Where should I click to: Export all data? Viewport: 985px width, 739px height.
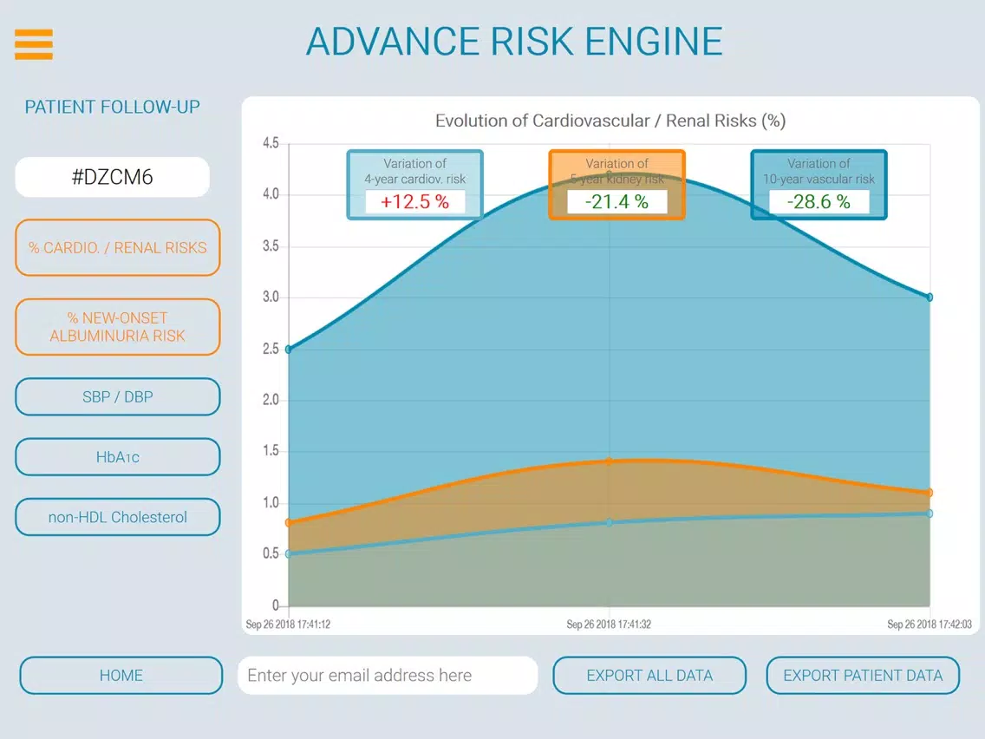tap(649, 676)
